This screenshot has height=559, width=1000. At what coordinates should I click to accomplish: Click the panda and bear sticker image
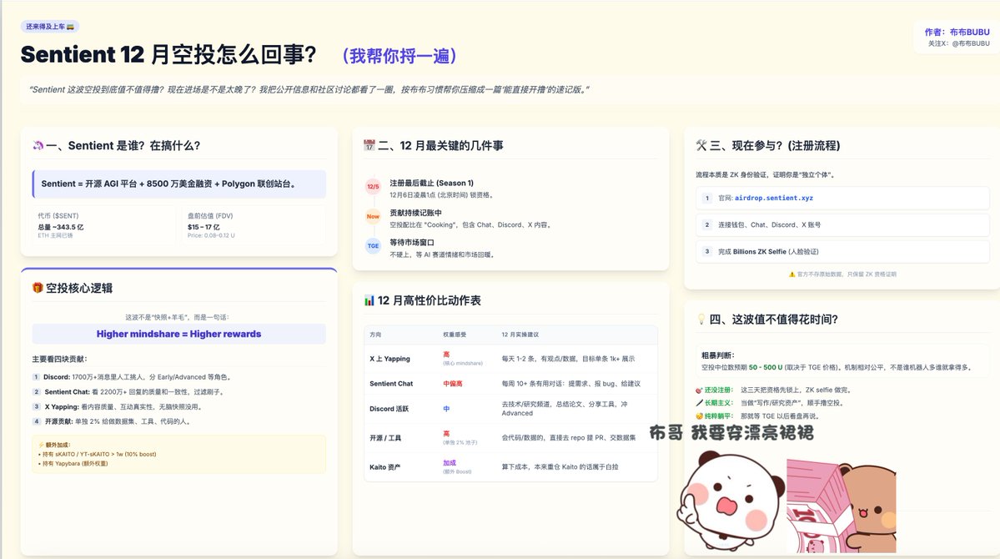point(787,501)
